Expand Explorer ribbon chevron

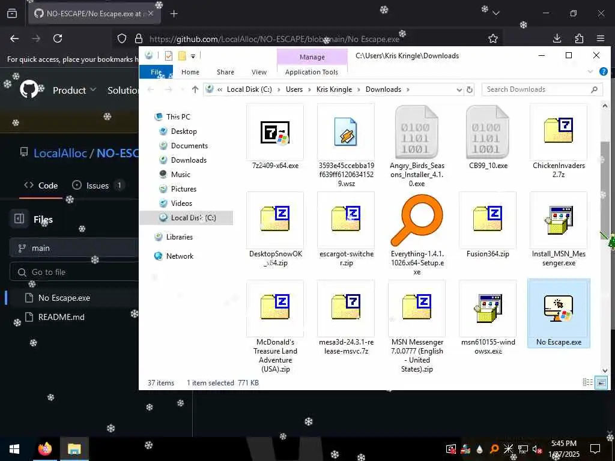click(590, 72)
